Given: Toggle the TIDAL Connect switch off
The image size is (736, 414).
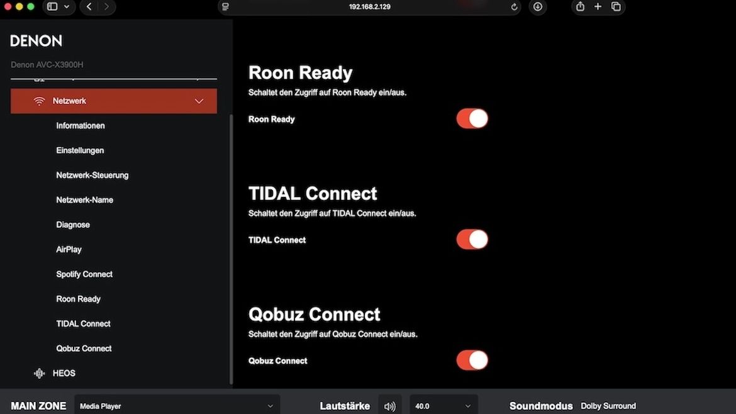Looking at the screenshot, I should [x=472, y=239].
